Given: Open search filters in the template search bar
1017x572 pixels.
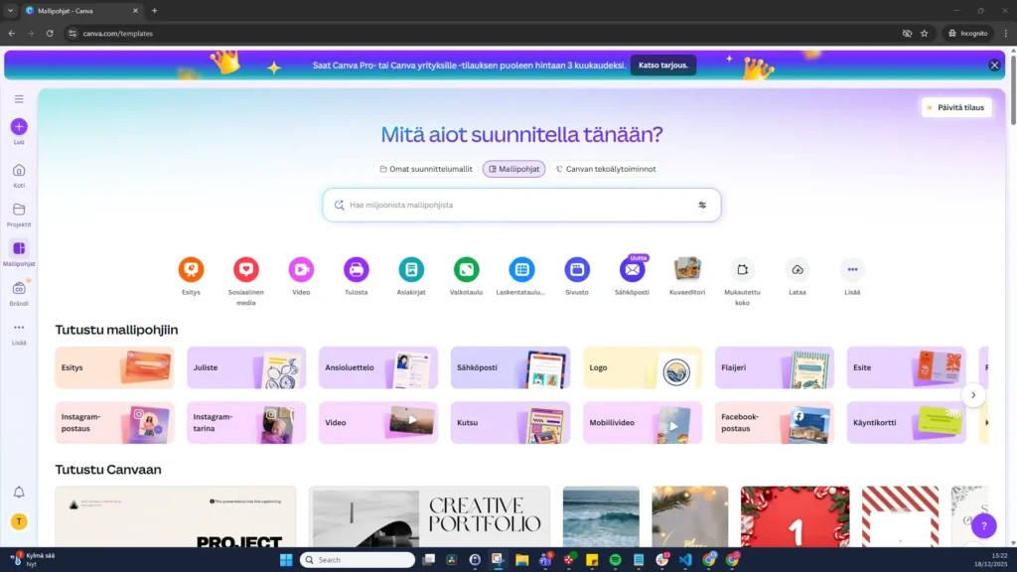Looking at the screenshot, I should point(702,205).
